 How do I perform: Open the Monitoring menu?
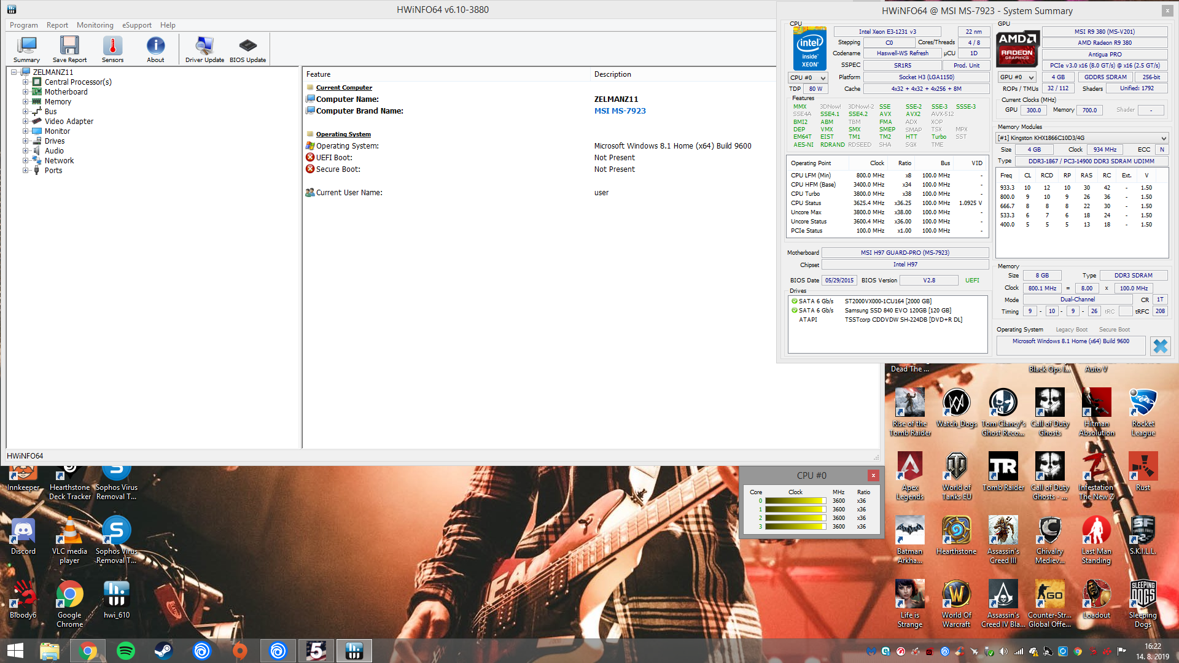coord(95,25)
